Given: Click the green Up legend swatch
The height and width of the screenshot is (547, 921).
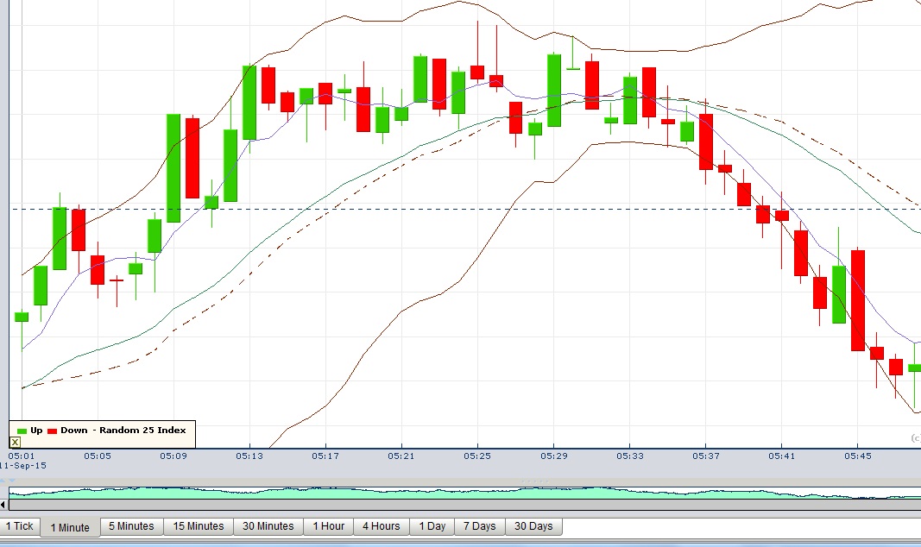Looking at the screenshot, I should [22, 431].
